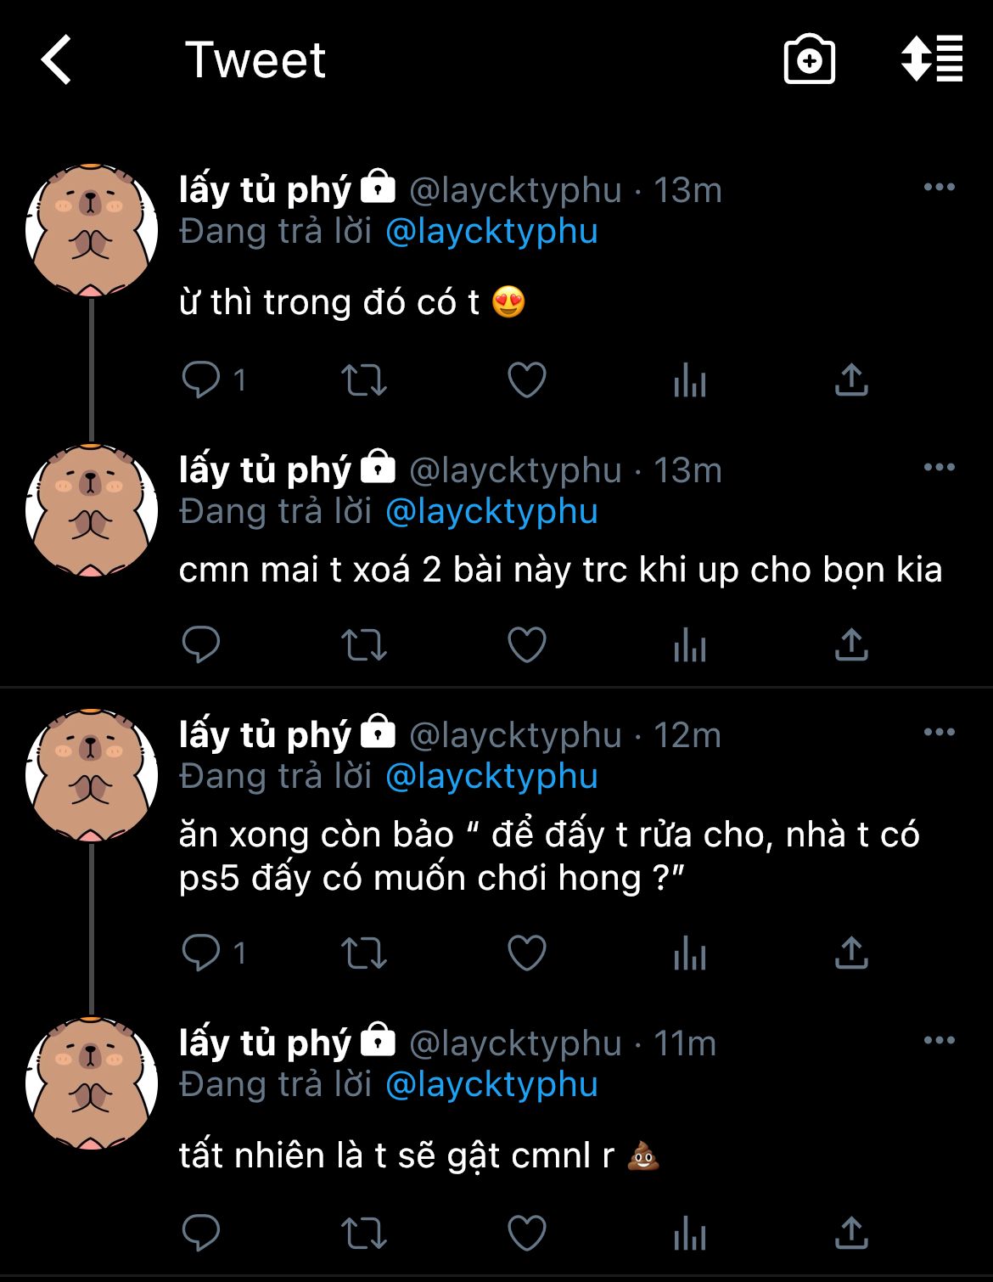Open the capybara avatar of the first tweet

(x=92, y=231)
